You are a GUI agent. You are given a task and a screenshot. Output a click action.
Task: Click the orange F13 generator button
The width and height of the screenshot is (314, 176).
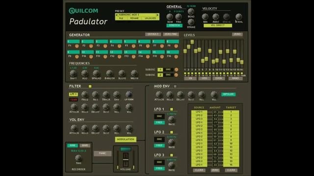click(x=133, y=57)
